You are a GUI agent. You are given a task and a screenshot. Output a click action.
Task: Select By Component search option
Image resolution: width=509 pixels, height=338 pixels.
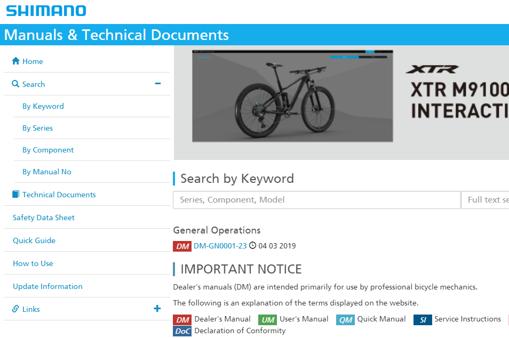(x=47, y=150)
